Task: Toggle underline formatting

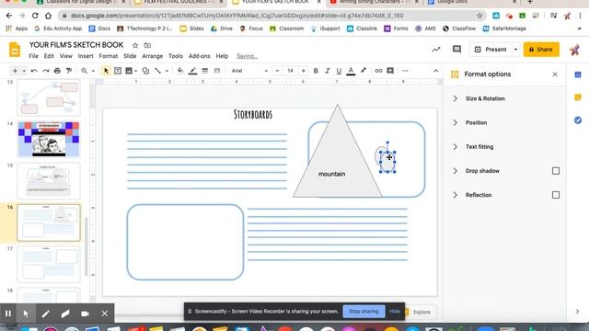Action: pos(339,71)
